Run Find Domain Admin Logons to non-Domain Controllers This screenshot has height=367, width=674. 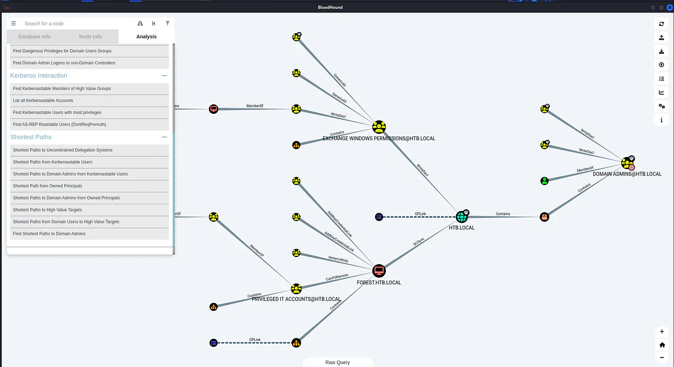point(89,63)
